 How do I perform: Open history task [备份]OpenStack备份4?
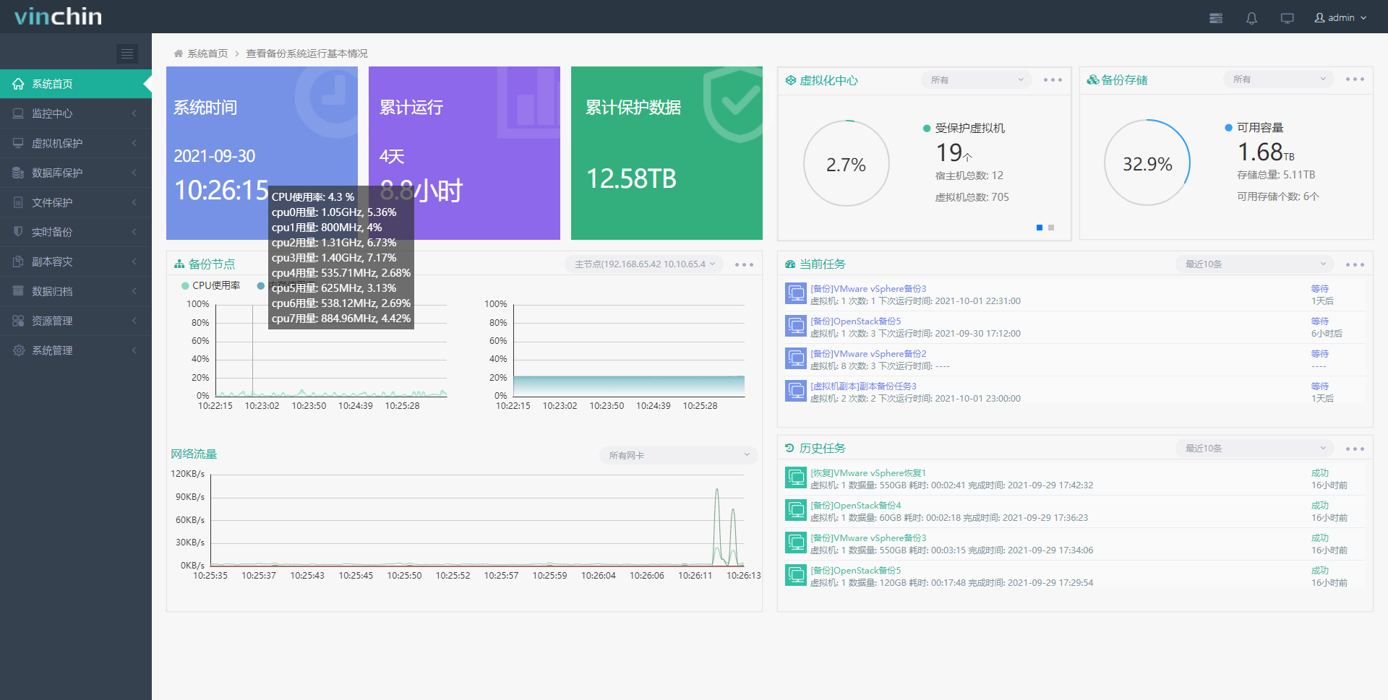point(856,505)
